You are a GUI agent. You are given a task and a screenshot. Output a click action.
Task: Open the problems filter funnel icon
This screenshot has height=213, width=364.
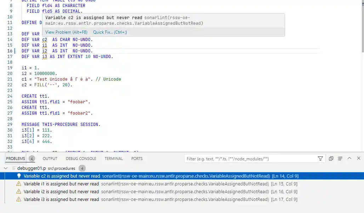(x=320, y=159)
